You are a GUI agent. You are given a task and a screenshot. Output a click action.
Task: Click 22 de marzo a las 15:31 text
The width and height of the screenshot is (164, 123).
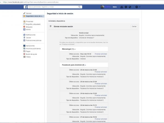click(89, 105)
